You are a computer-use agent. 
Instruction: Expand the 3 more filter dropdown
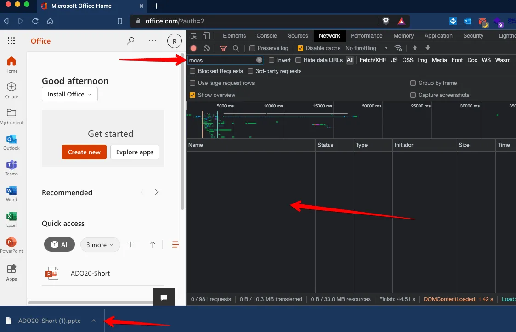pyautogui.click(x=100, y=245)
